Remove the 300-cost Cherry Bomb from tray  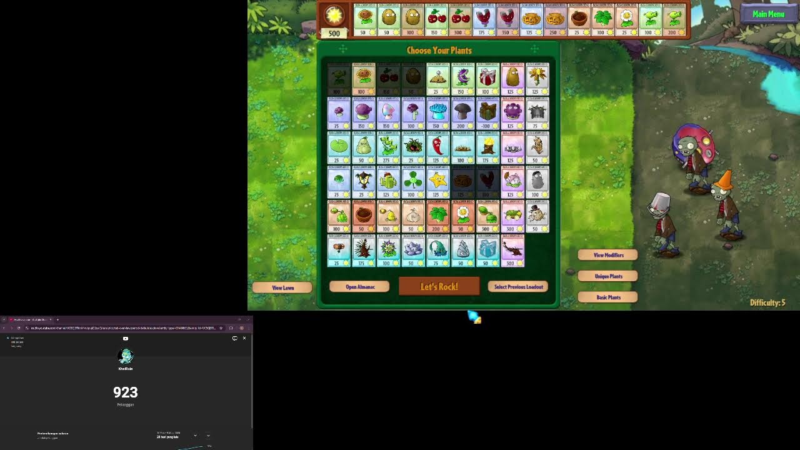coord(461,20)
